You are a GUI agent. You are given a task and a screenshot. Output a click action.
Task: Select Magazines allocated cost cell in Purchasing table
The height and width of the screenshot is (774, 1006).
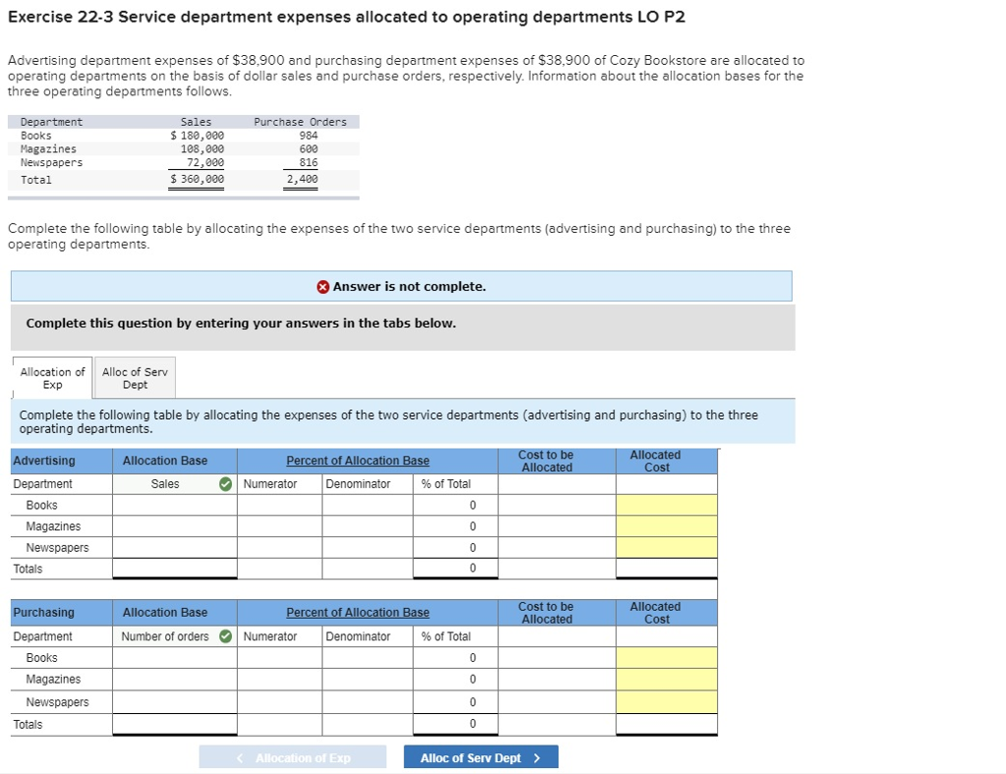pos(666,679)
